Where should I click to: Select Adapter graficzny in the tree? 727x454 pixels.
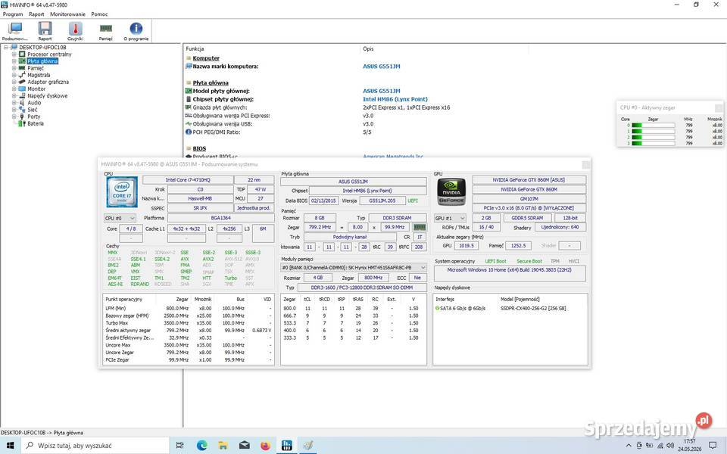[48, 82]
